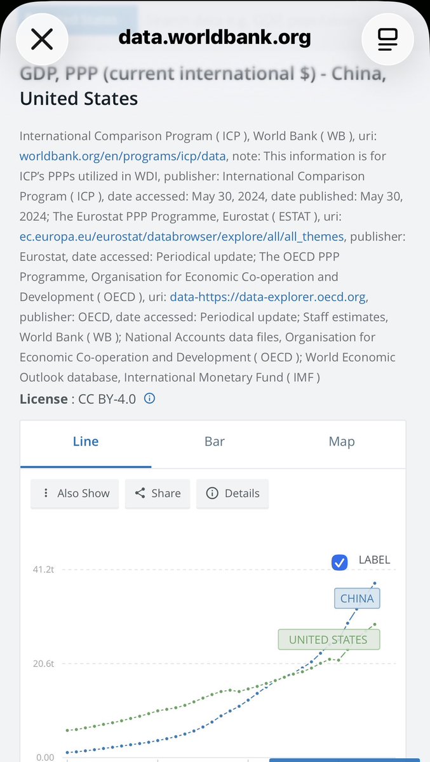Click the 20.6t axis value

coord(43,664)
